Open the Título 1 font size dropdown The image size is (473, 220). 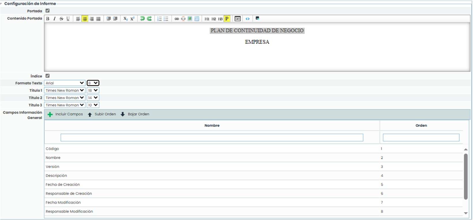pyautogui.click(x=93, y=91)
